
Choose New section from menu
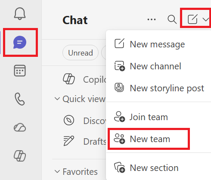click(158, 168)
